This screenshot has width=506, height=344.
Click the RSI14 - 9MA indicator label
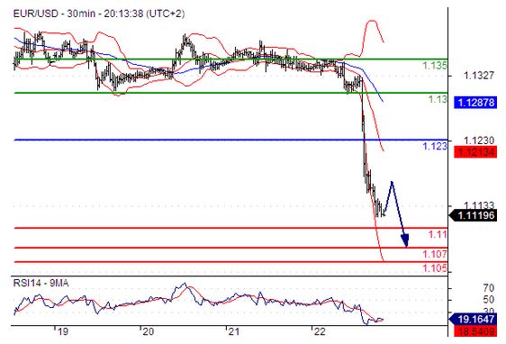pyautogui.click(x=41, y=283)
